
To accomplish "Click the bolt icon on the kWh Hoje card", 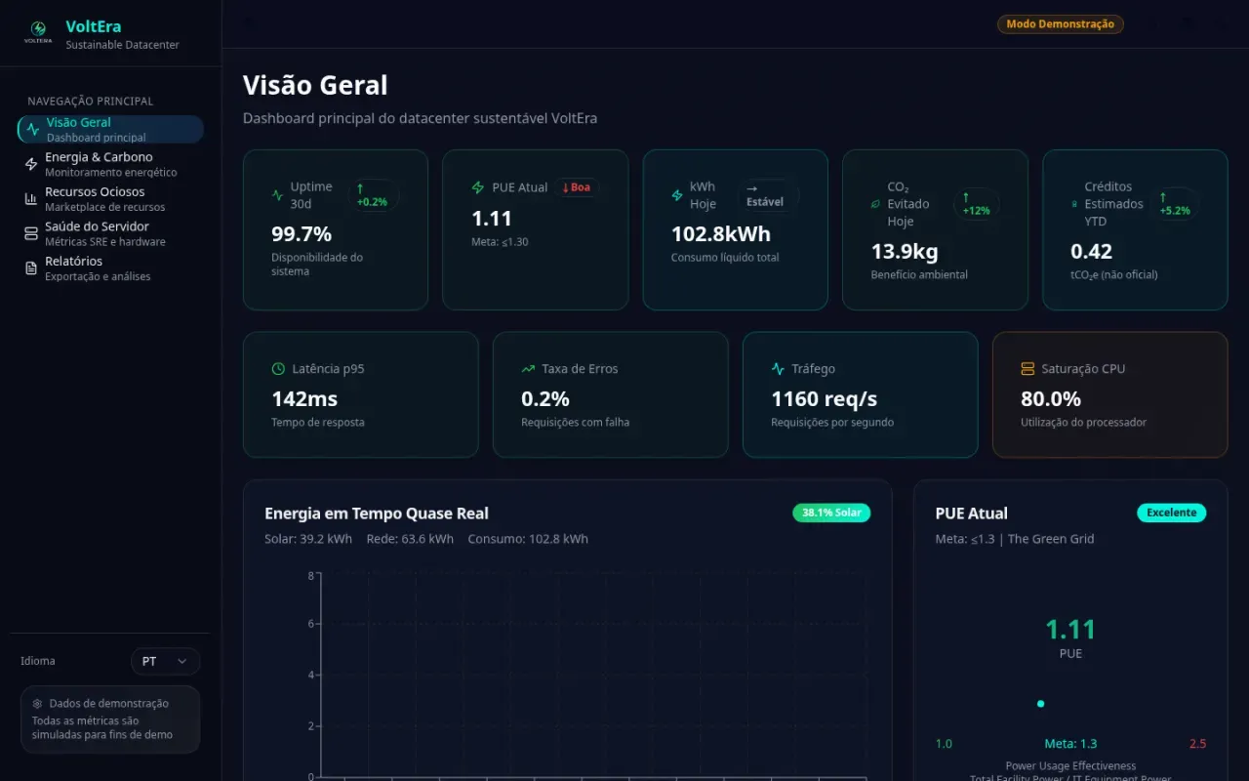I will (x=677, y=195).
